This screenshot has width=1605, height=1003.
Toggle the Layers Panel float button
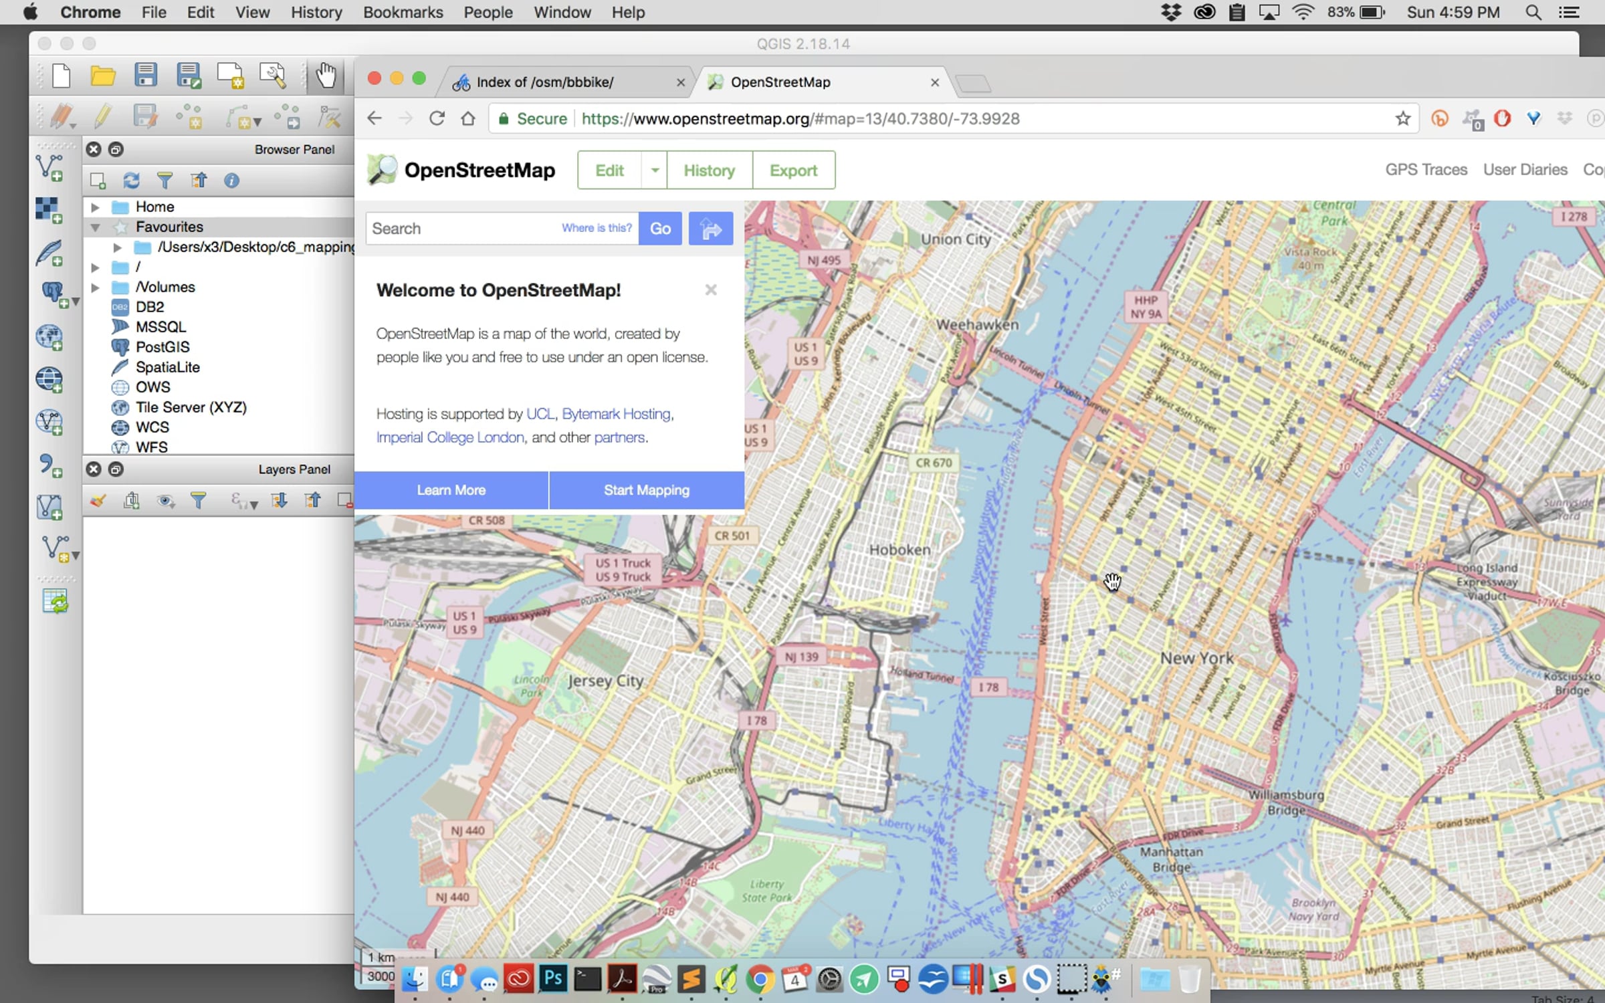pyautogui.click(x=116, y=469)
